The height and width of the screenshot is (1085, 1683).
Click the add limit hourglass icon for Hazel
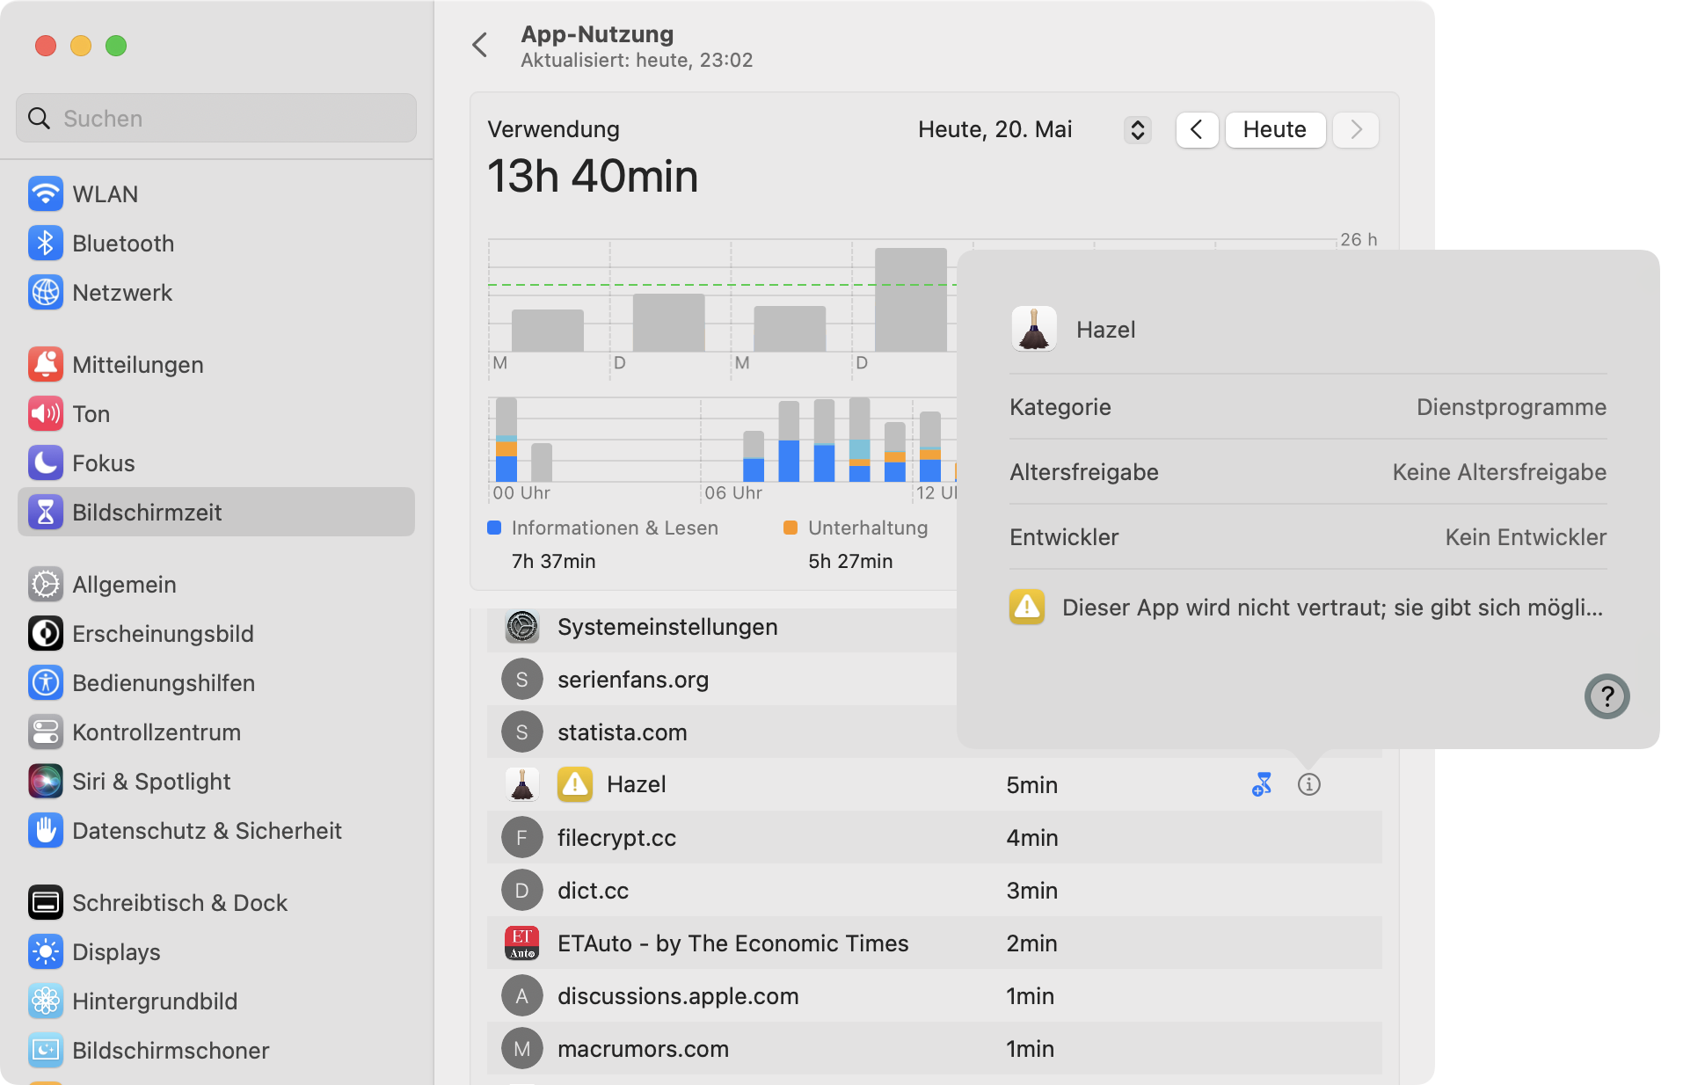[x=1262, y=784]
